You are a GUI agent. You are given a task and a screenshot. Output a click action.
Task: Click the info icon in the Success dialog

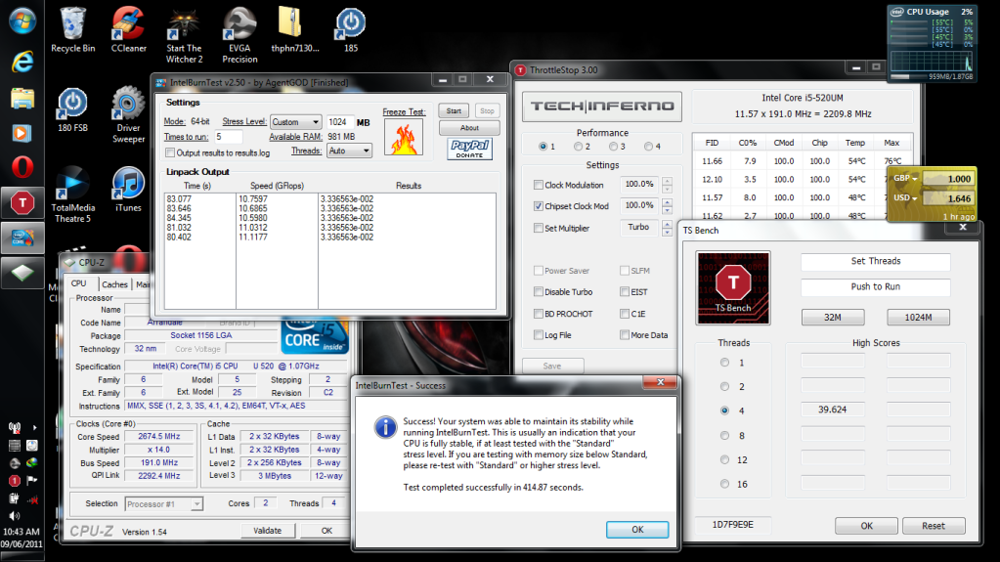[x=385, y=427]
